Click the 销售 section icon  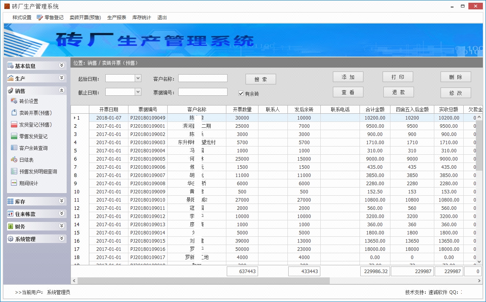(x=11, y=91)
